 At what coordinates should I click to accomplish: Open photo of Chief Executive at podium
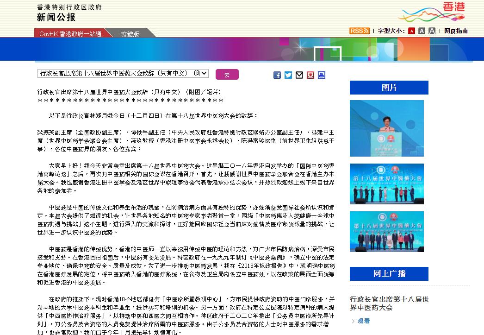tap(386, 128)
